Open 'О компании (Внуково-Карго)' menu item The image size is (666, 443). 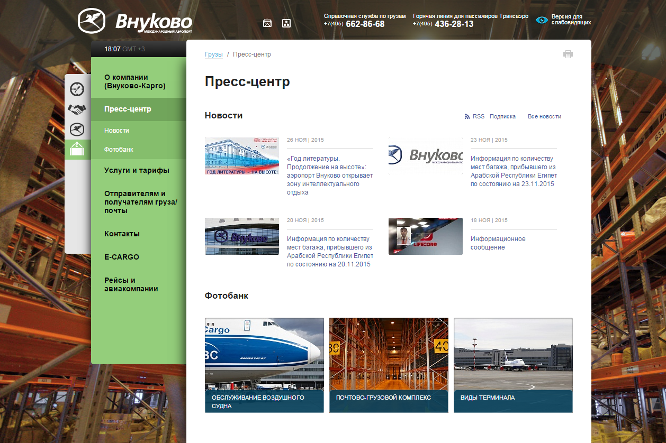pyautogui.click(x=139, y=81)
